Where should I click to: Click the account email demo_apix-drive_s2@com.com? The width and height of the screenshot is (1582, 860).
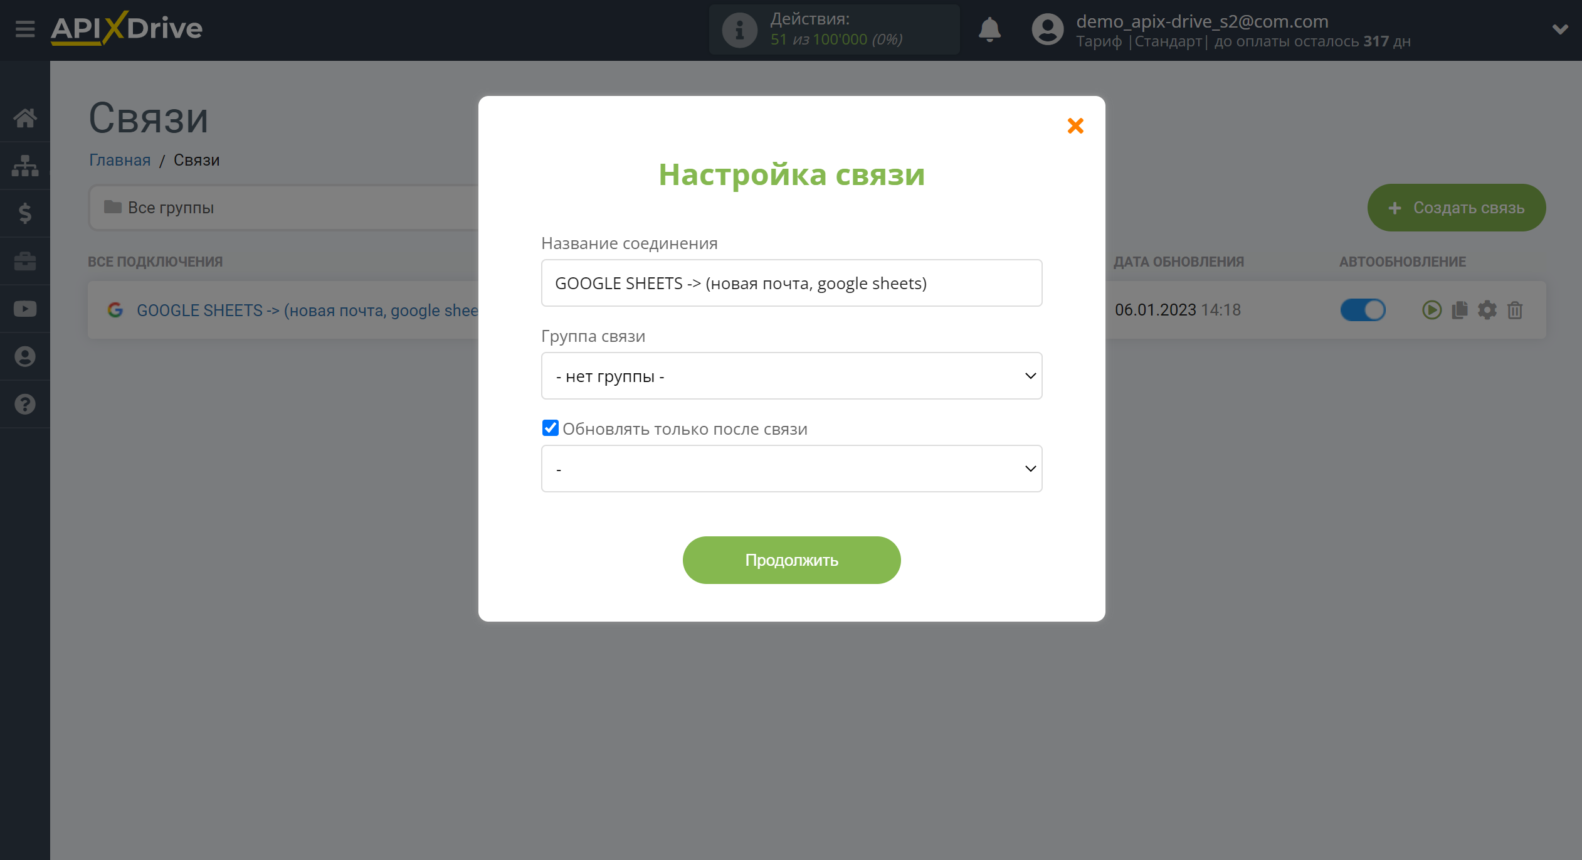pos(1202,21)
